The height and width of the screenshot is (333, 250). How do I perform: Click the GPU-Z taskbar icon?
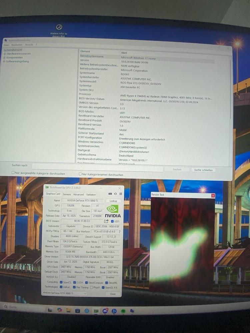(x=96, y=311)
